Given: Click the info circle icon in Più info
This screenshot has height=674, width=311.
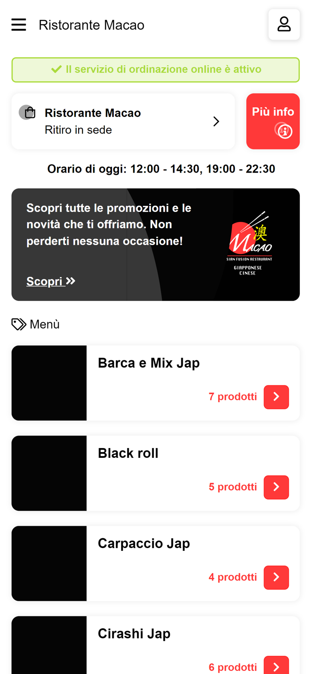Looking at the screenshot, I should tap(284, 131).
